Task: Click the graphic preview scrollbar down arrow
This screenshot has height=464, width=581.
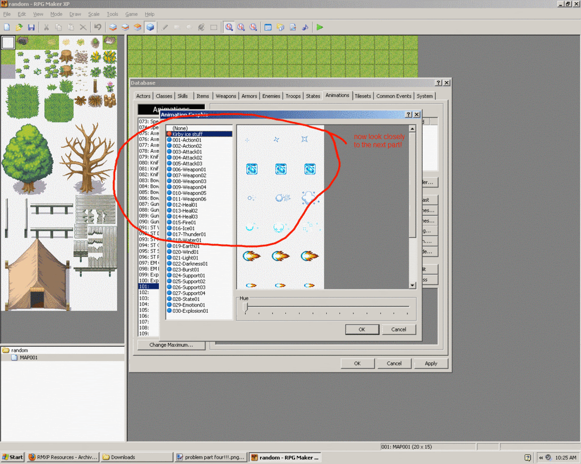Action: [412, 286]
